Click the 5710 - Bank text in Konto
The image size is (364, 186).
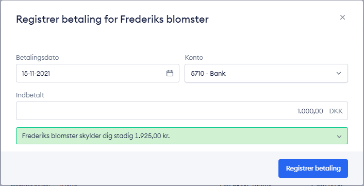(208, 74)
